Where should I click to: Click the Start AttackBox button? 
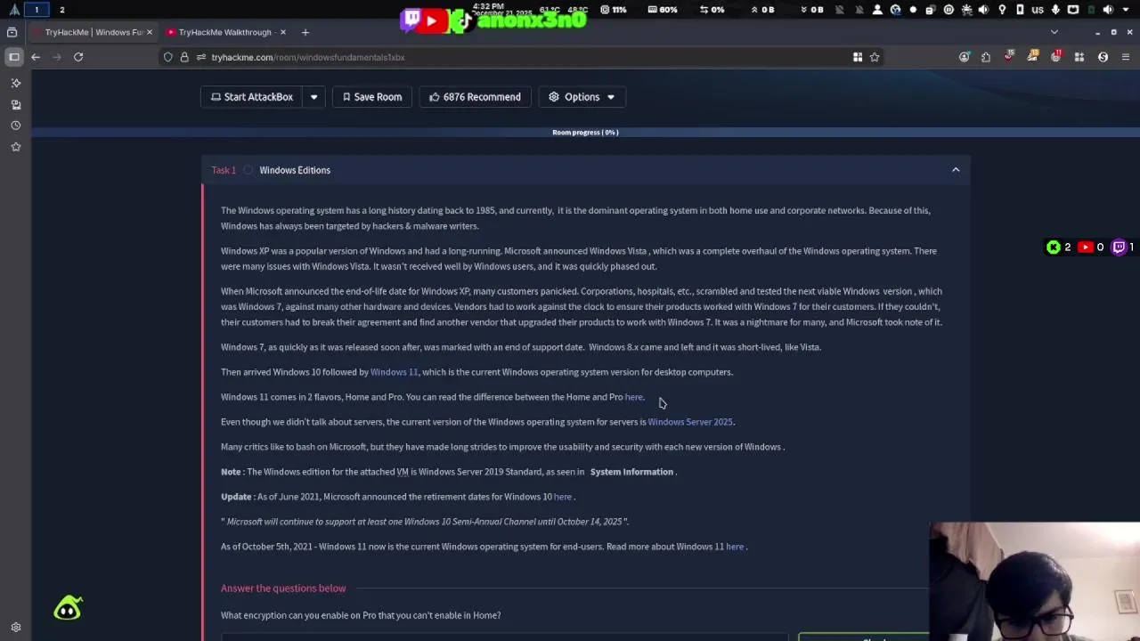tap(251, 97)
